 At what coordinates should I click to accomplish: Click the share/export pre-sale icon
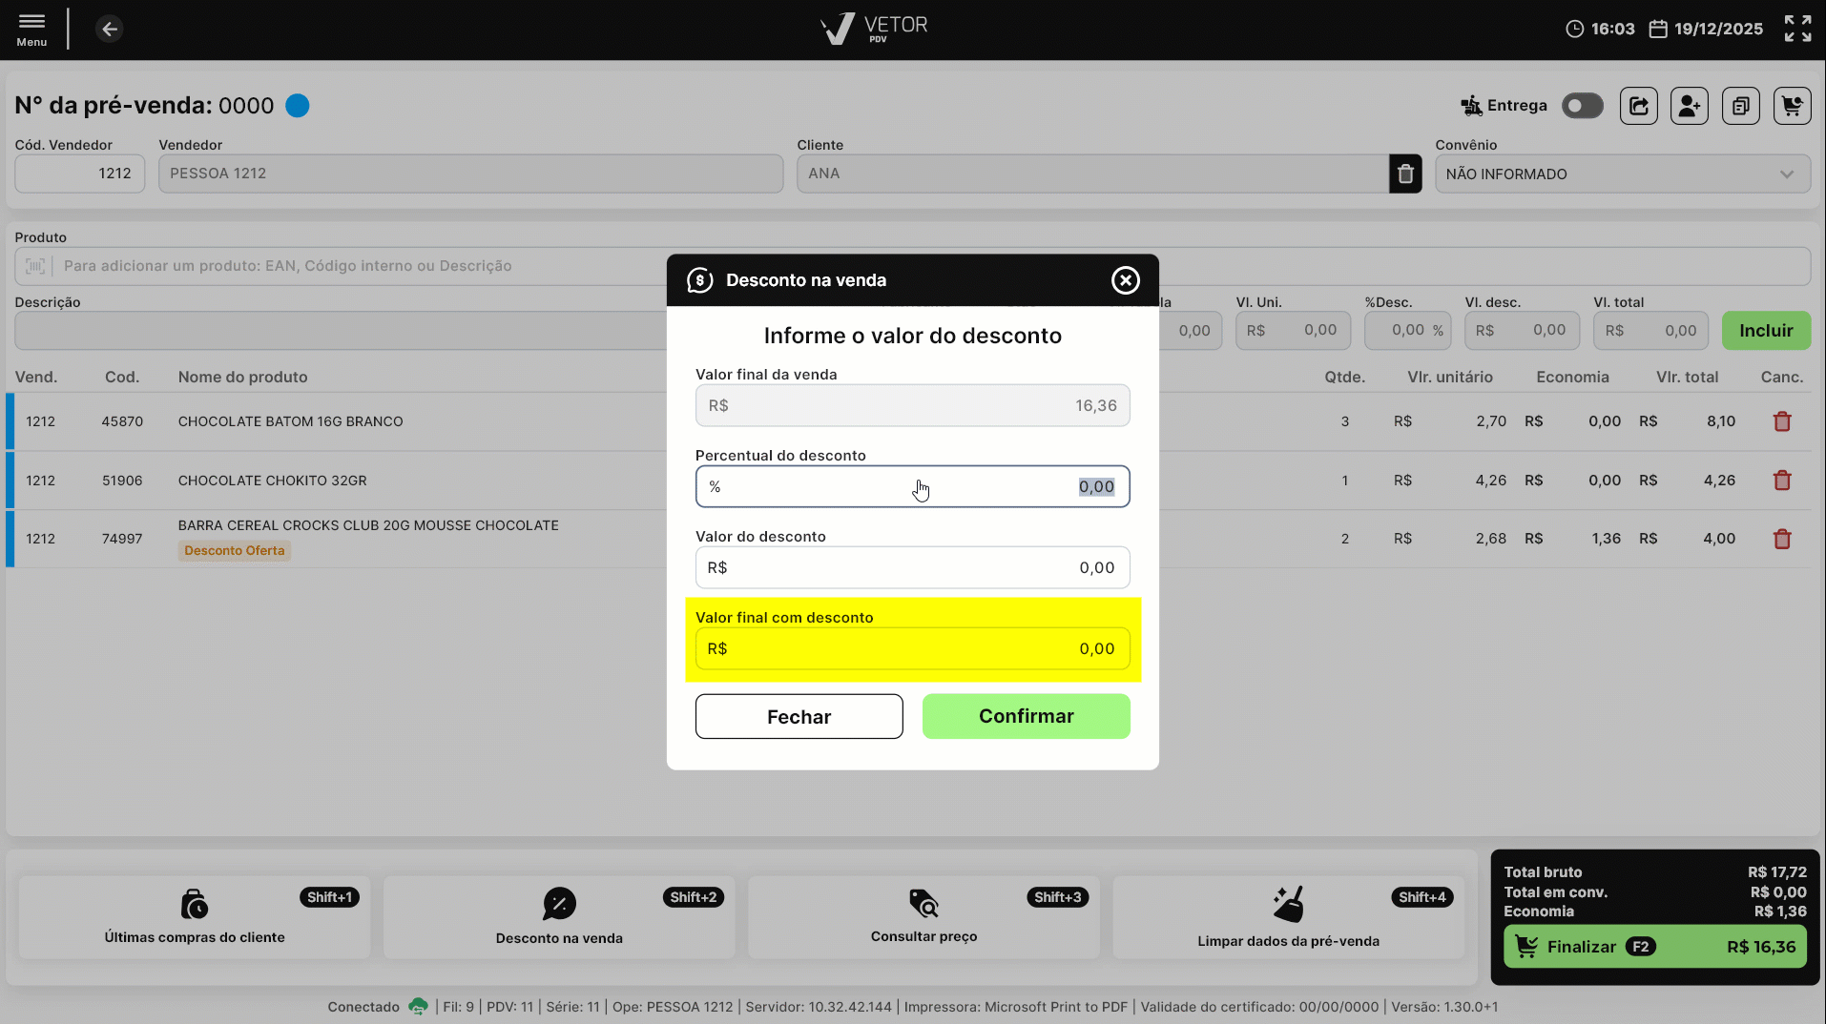point(1639,106)
